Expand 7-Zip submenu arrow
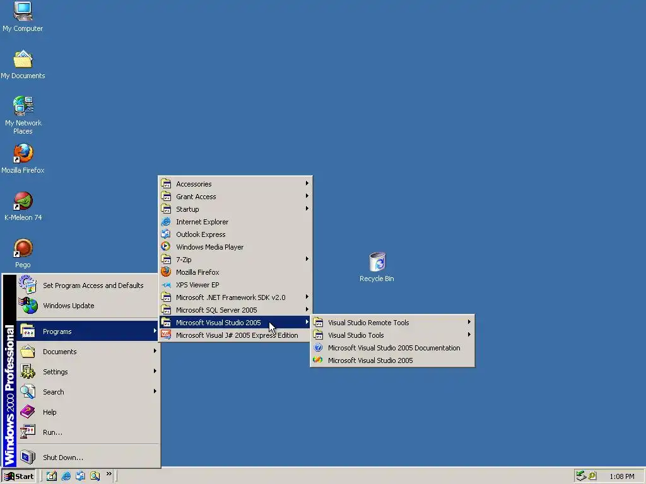Image resolution: width=646 pixels, height=484 pixels. pyautogui.click(x=307, y=259)
